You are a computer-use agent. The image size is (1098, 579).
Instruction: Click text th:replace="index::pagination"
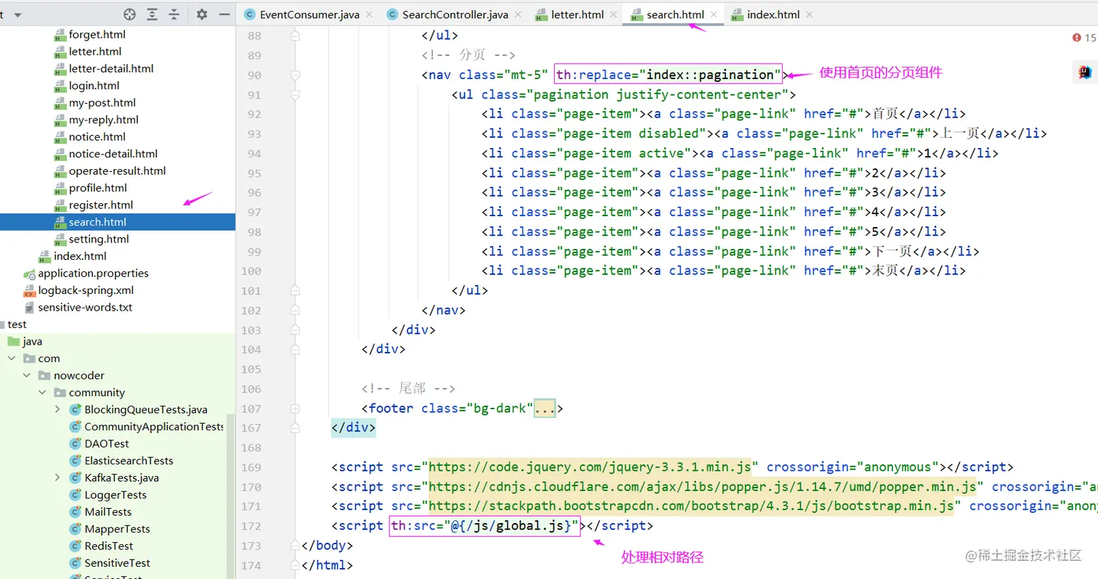668,75
